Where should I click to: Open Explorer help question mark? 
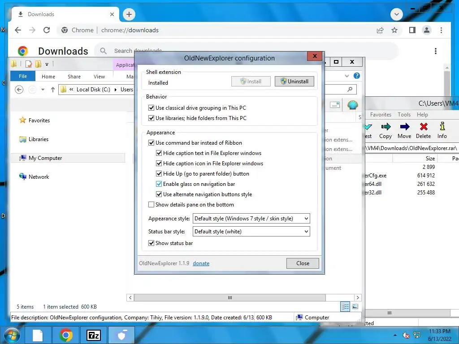356,76
